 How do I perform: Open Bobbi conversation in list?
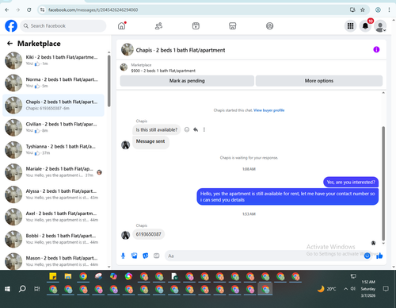tap(53, 239)
